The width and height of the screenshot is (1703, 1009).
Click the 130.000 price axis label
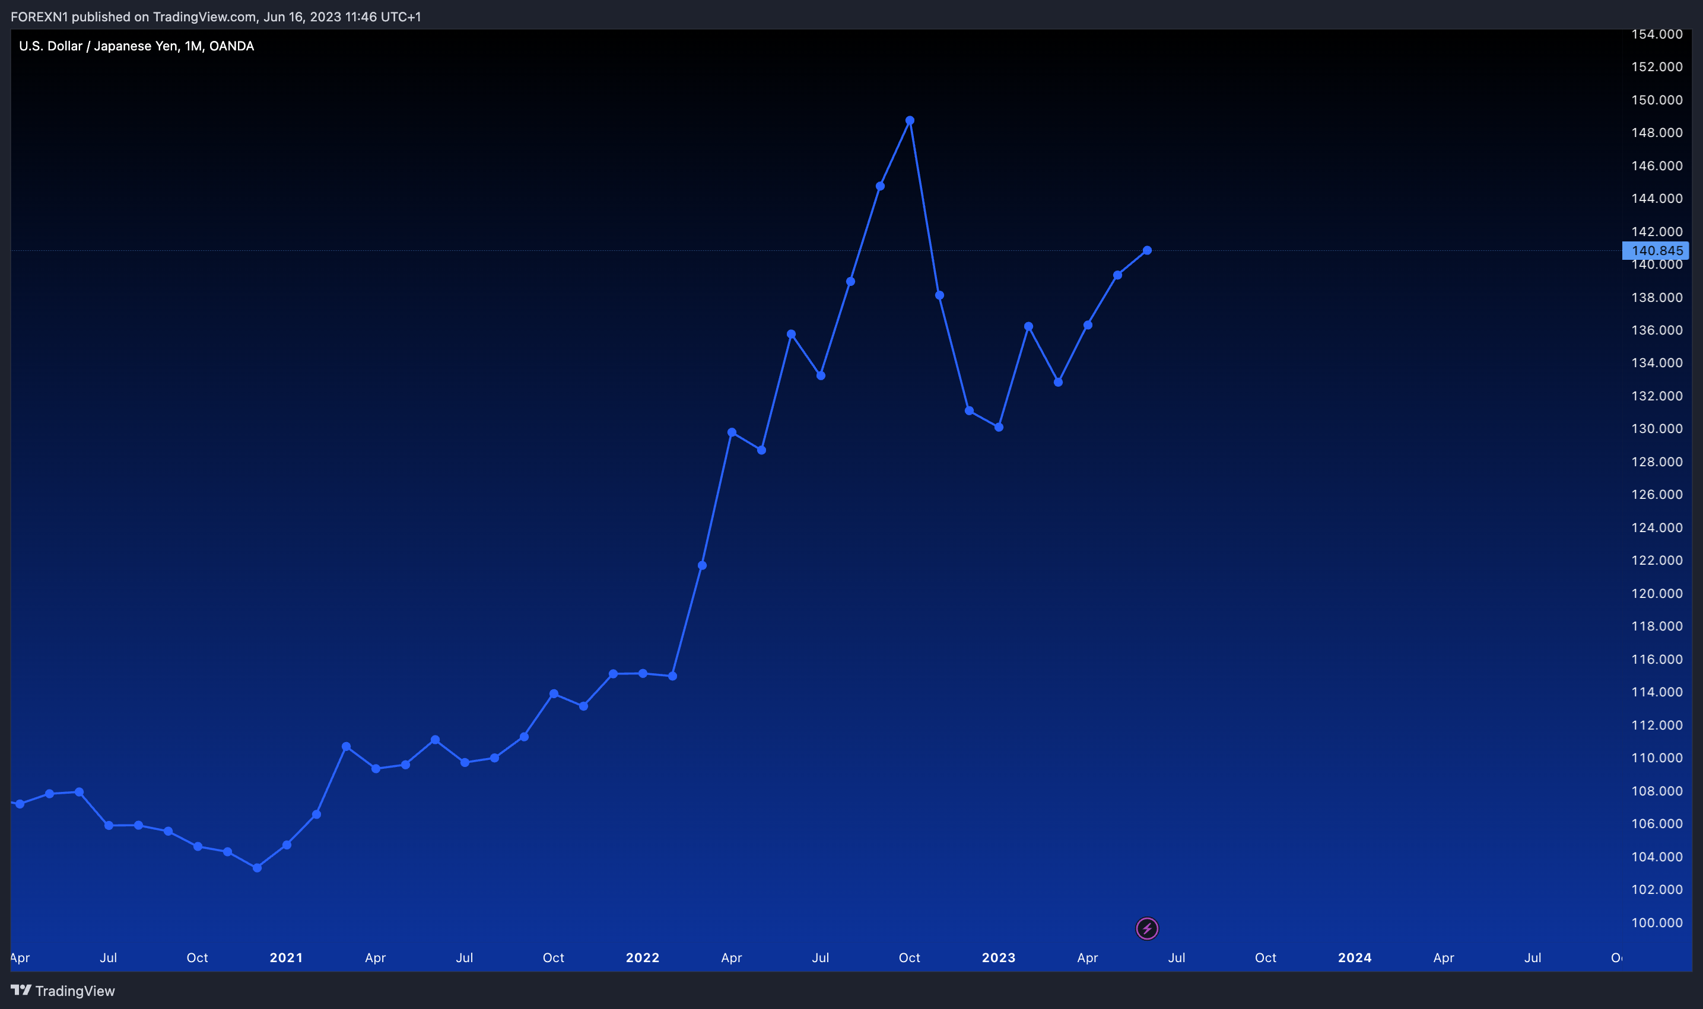coord(1657,428)
